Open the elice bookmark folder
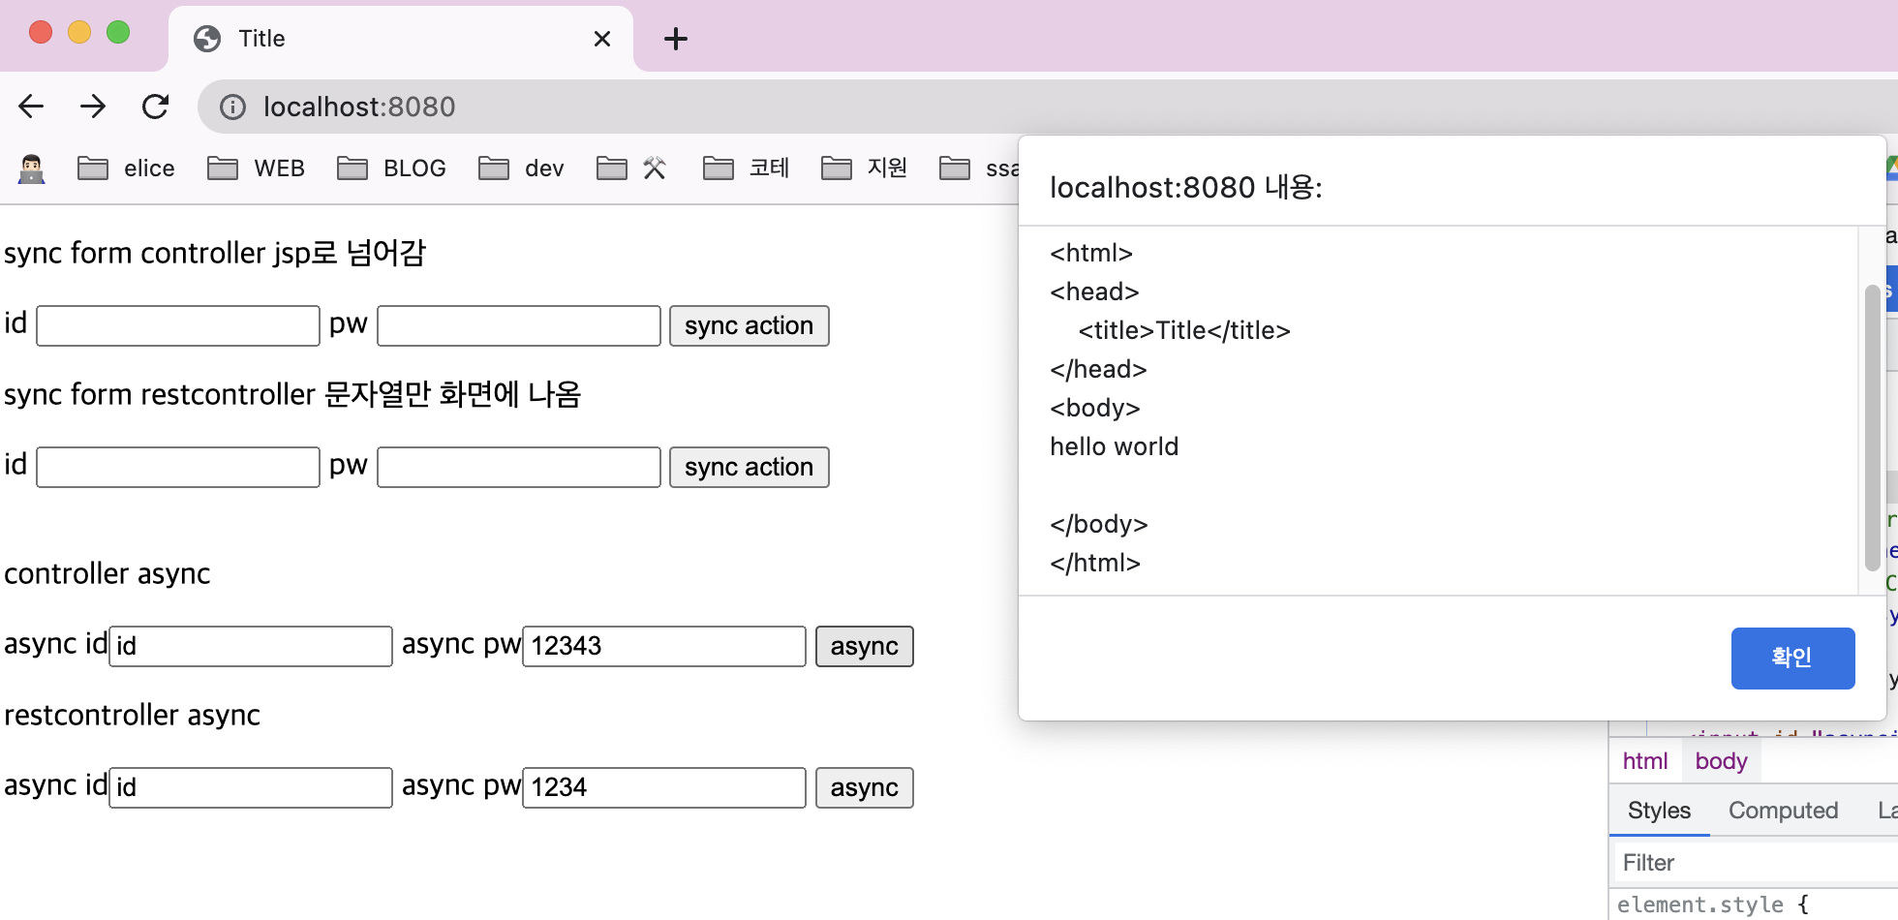This screenshot has width=1898, height=920. (x=127, y=169)
